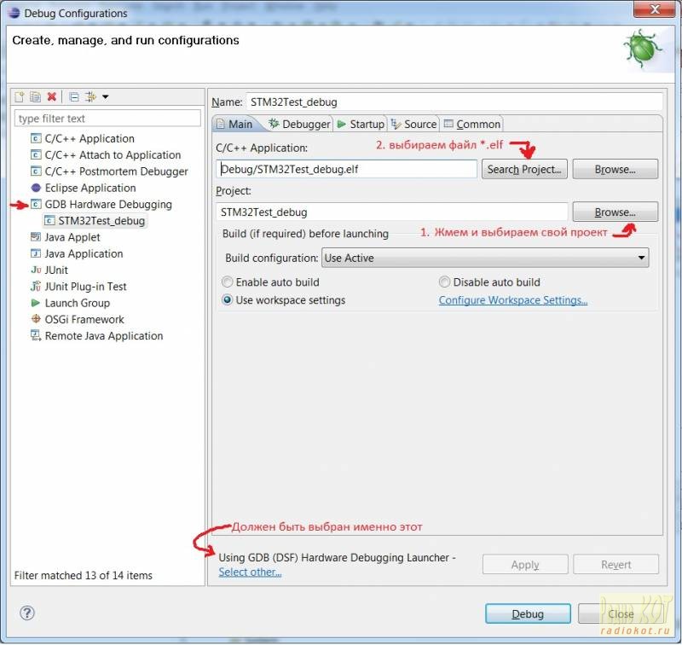
Task: Select the GDB Hardware Debugging tree node
Action: pyautogui.click(x=107, y=205)
